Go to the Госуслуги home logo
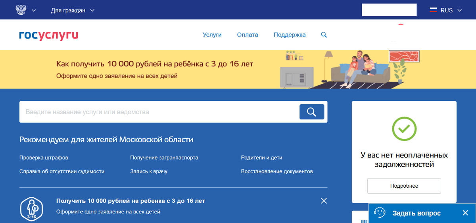 pyautogui.click(x=49, y=35)
